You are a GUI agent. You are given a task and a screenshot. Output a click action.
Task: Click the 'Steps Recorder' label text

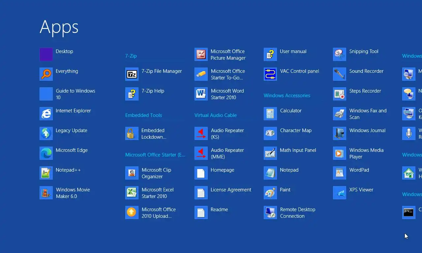pyautogui.click(x=365, y=91)
